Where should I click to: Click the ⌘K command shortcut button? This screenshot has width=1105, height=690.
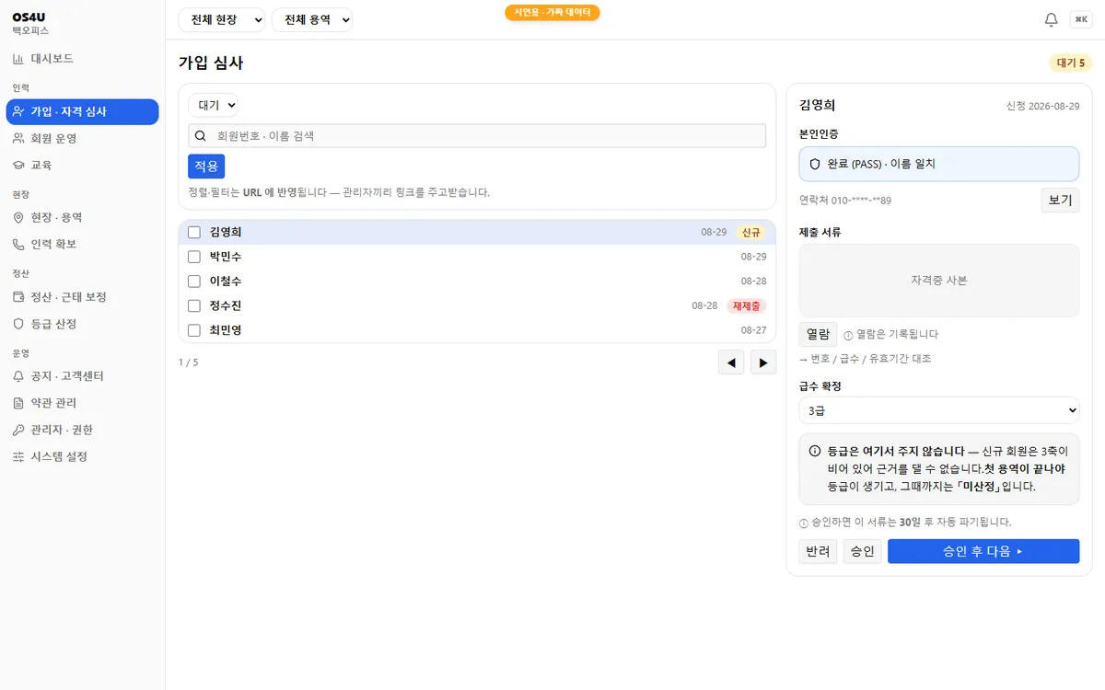1080,19
